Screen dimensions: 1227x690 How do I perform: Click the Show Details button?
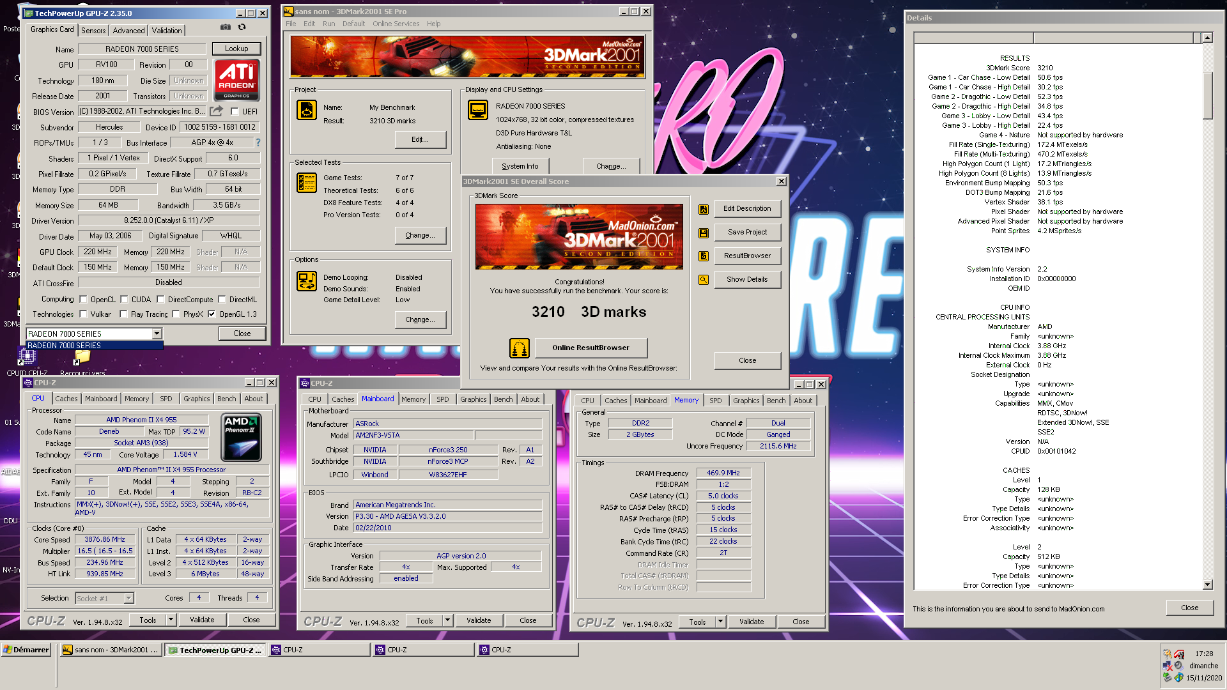pos(747,280)
